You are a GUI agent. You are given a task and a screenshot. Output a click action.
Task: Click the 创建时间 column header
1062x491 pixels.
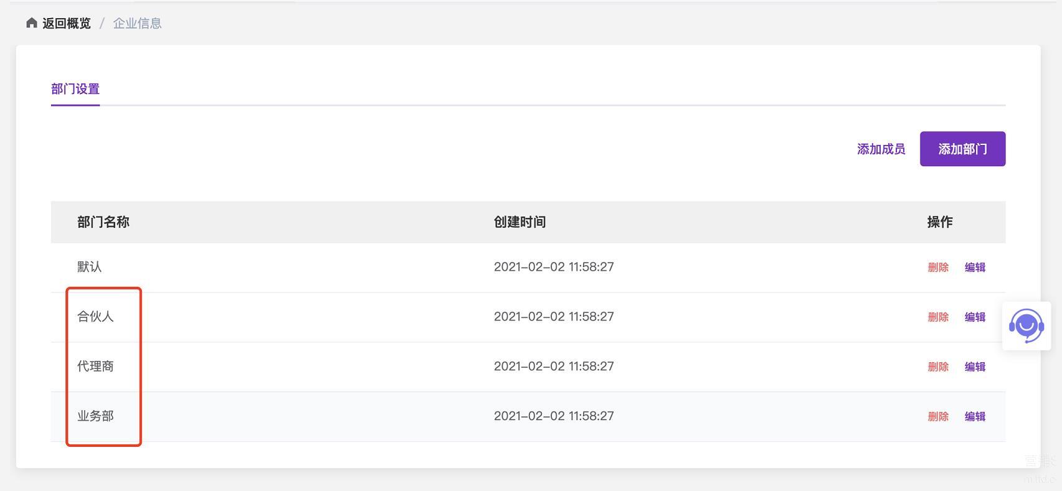pyautogui.click(x=519, y=222)
